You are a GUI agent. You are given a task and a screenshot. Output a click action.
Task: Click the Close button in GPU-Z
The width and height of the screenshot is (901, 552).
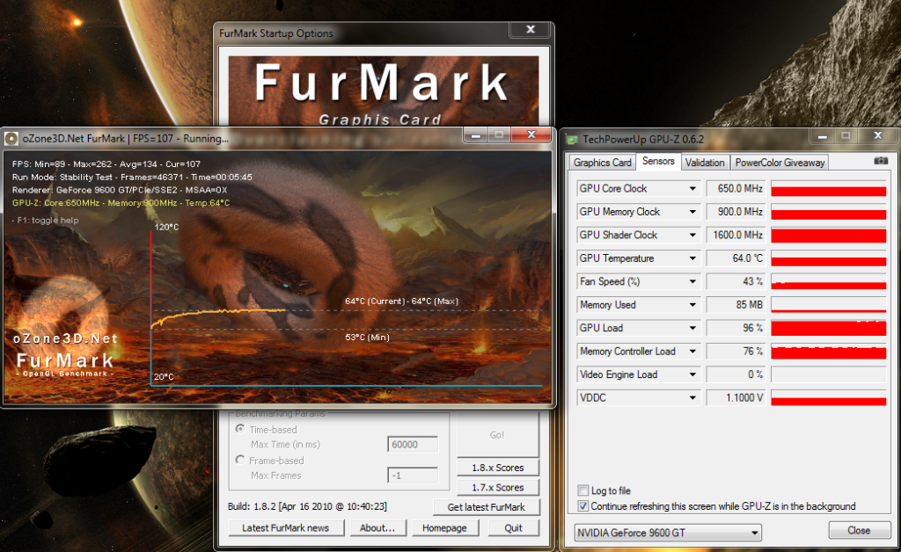[859, 531]
